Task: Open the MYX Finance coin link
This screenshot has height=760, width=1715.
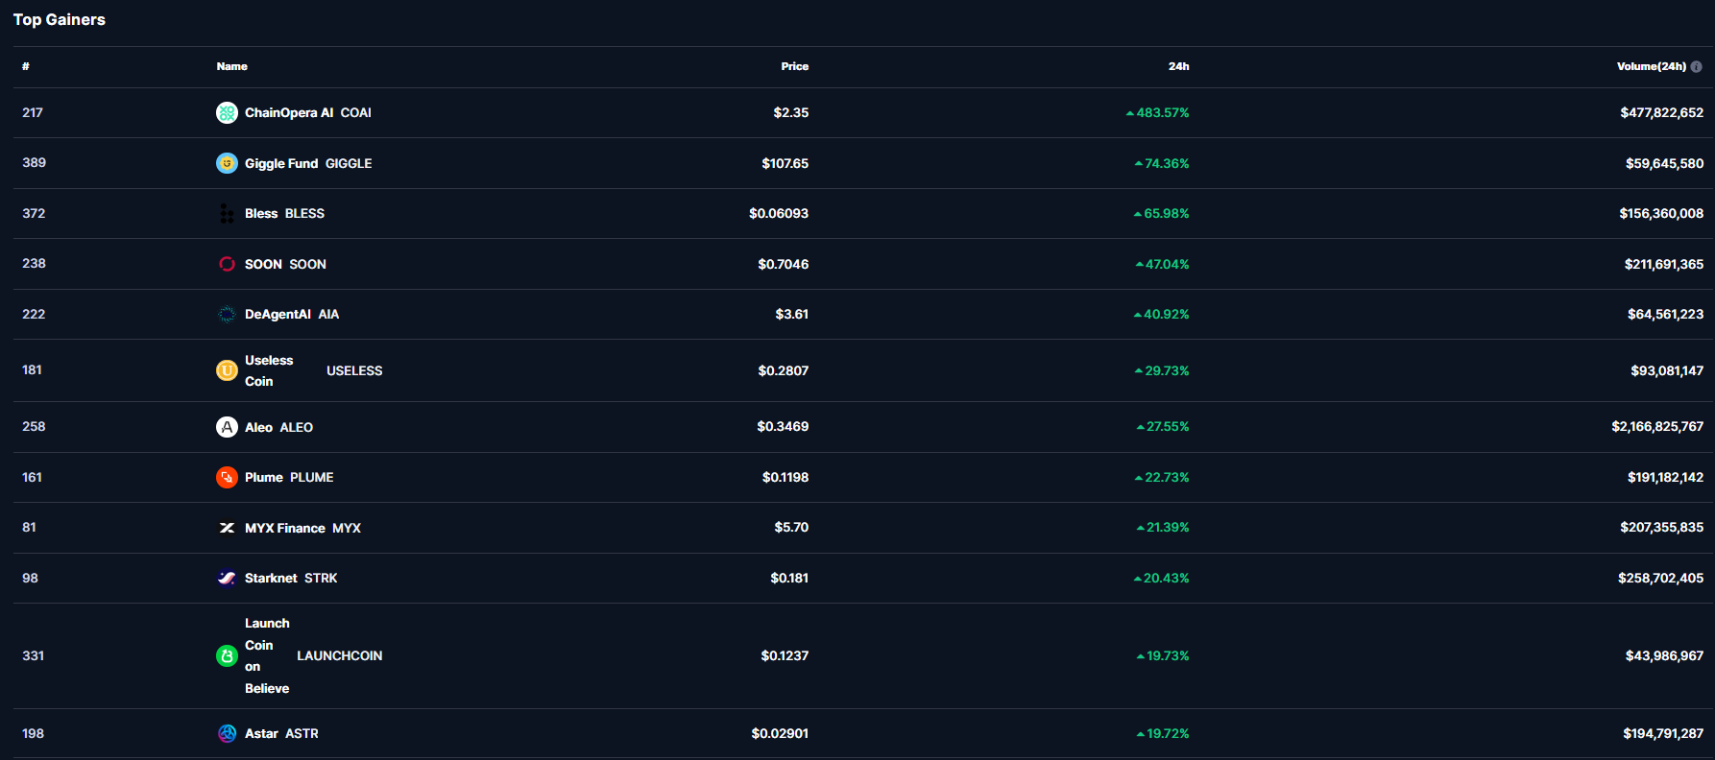Action: pos(285,528)
